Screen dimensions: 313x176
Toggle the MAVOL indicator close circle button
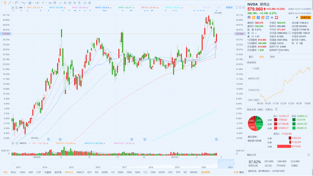tap(17, 143)
